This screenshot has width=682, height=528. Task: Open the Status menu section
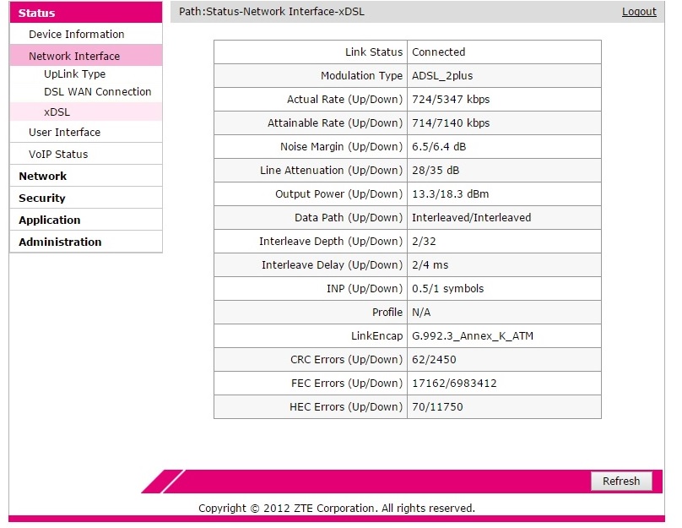tap(37, 13)
